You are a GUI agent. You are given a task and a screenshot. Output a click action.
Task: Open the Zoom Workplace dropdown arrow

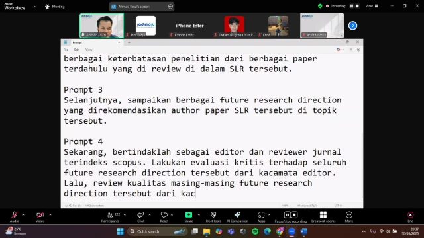point(35,7)
